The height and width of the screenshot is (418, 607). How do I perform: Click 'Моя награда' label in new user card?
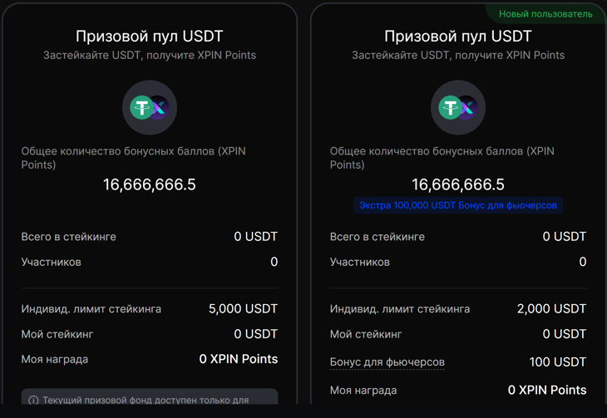tap(363, 391)
